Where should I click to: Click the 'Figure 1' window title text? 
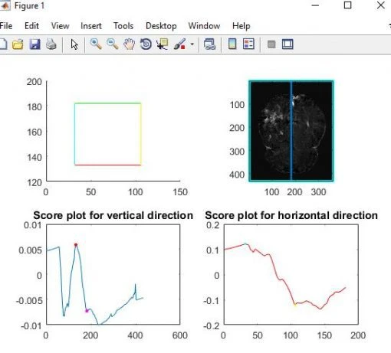29,5
